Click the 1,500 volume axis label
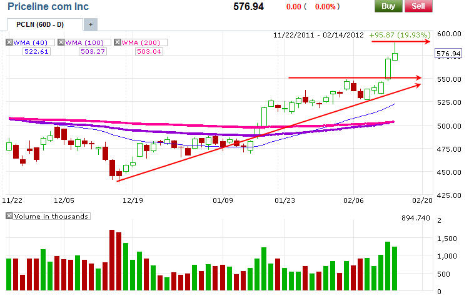 pos(446,239)
